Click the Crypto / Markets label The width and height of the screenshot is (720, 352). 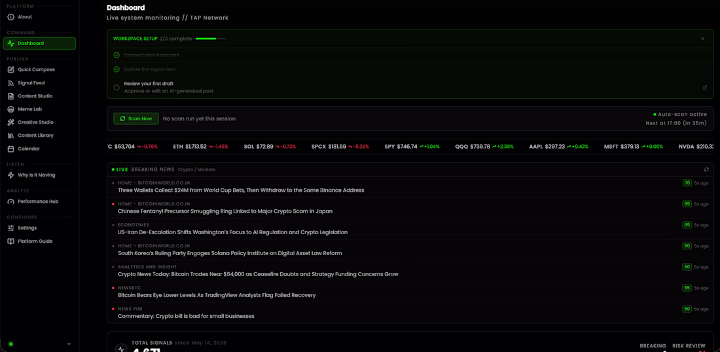tap(196, 170)
